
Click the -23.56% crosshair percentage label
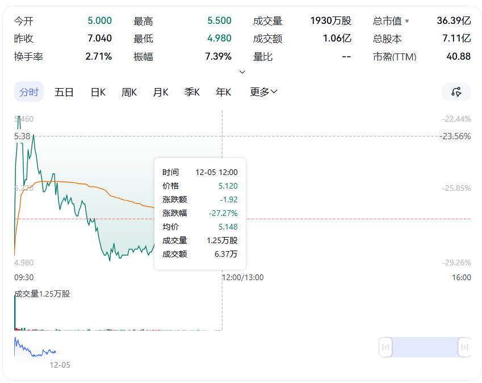[x=456, y=136]
